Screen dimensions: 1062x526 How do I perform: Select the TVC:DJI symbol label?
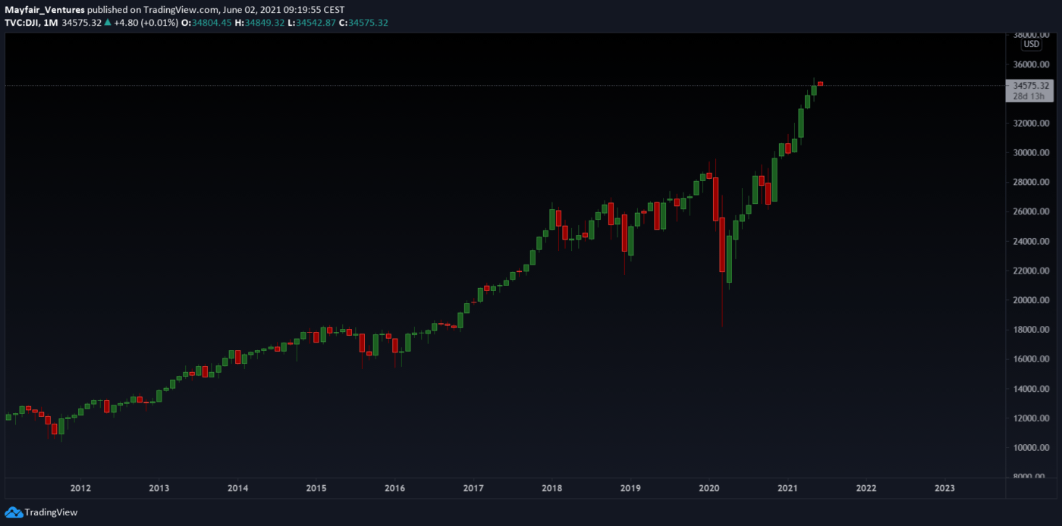pyautogui.click(x=23, y=23)
